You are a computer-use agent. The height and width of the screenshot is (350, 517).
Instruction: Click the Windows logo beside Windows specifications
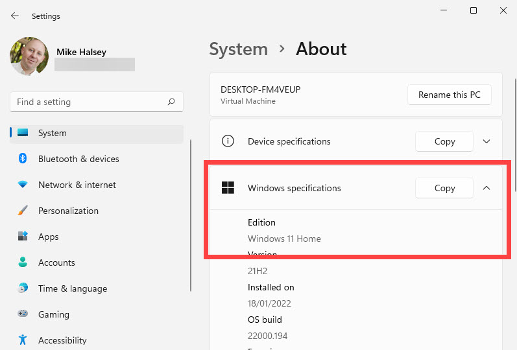pyautogui.click(x=228, y=187)
